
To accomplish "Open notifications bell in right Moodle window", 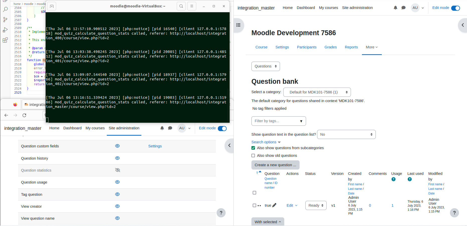I will [x=396, y=8].
